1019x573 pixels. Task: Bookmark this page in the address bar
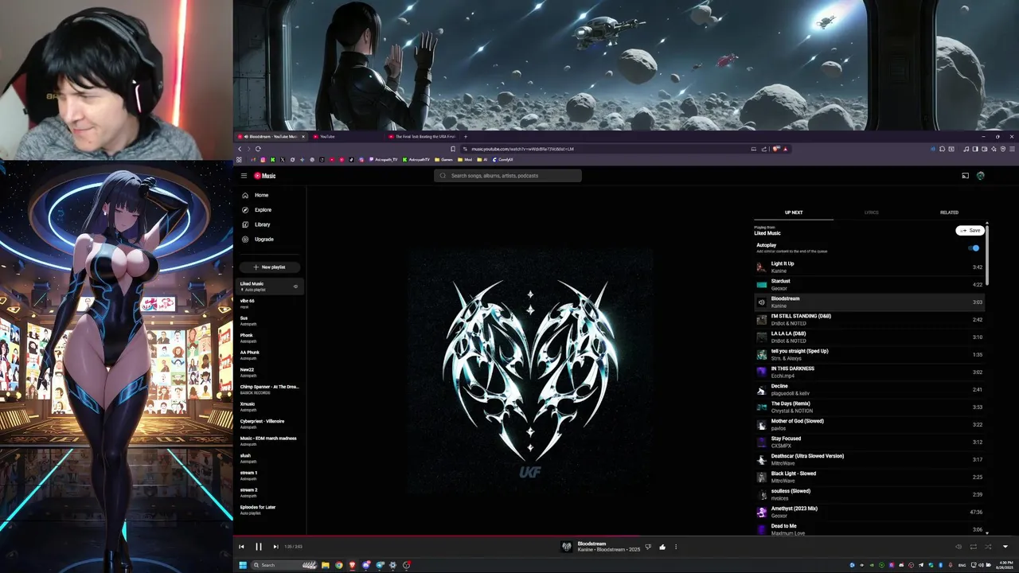453,149
